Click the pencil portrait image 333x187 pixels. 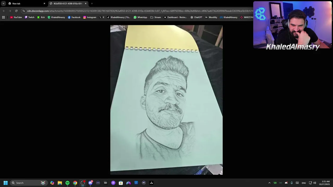pyautogui.click(x=166, y=100)
